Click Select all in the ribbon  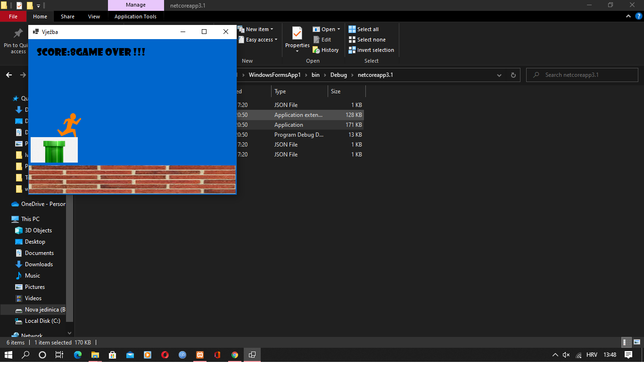pyautogui.click(x=363, y=29)
